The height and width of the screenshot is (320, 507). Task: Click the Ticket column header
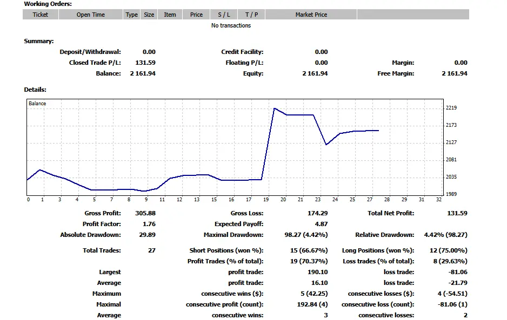point(41,15)
